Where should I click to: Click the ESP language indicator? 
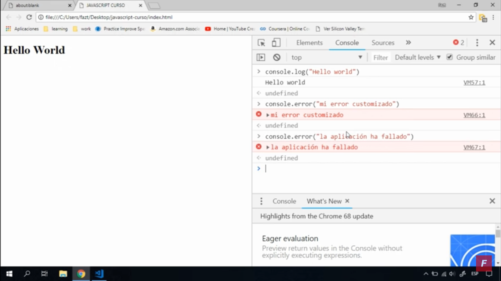475,274
